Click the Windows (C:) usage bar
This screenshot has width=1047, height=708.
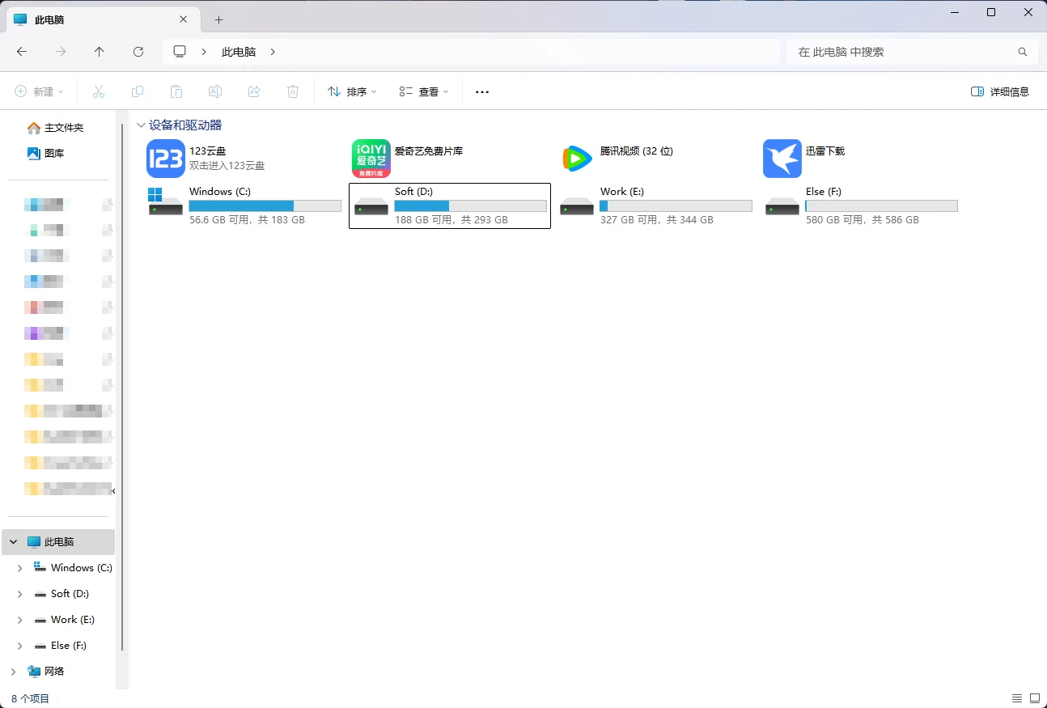(x=265, y=206)
